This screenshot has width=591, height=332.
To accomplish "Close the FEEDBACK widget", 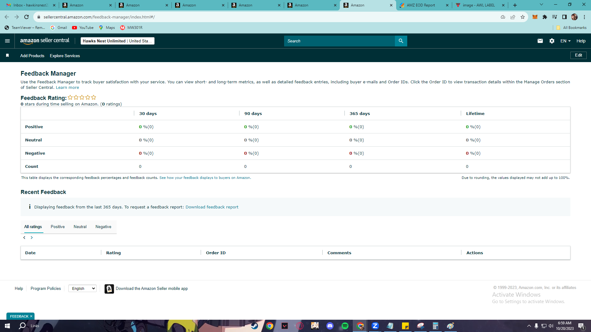I will pyautogui.click(x=31, y=316).
